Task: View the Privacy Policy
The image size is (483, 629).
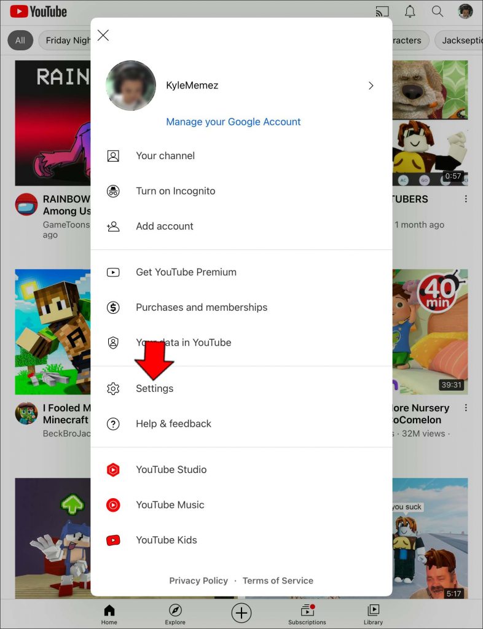Action: tap(198, 580)
